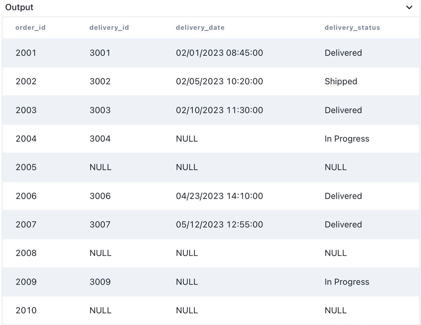The width and height of the screenshot is (421, 325).
Task: Click NULL delivery_date in row 2010
Action: coord(187,310)
